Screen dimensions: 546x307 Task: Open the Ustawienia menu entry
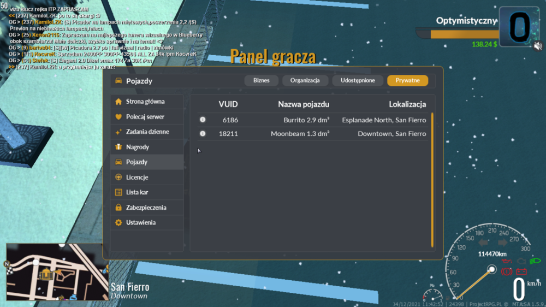click(147, 222)
